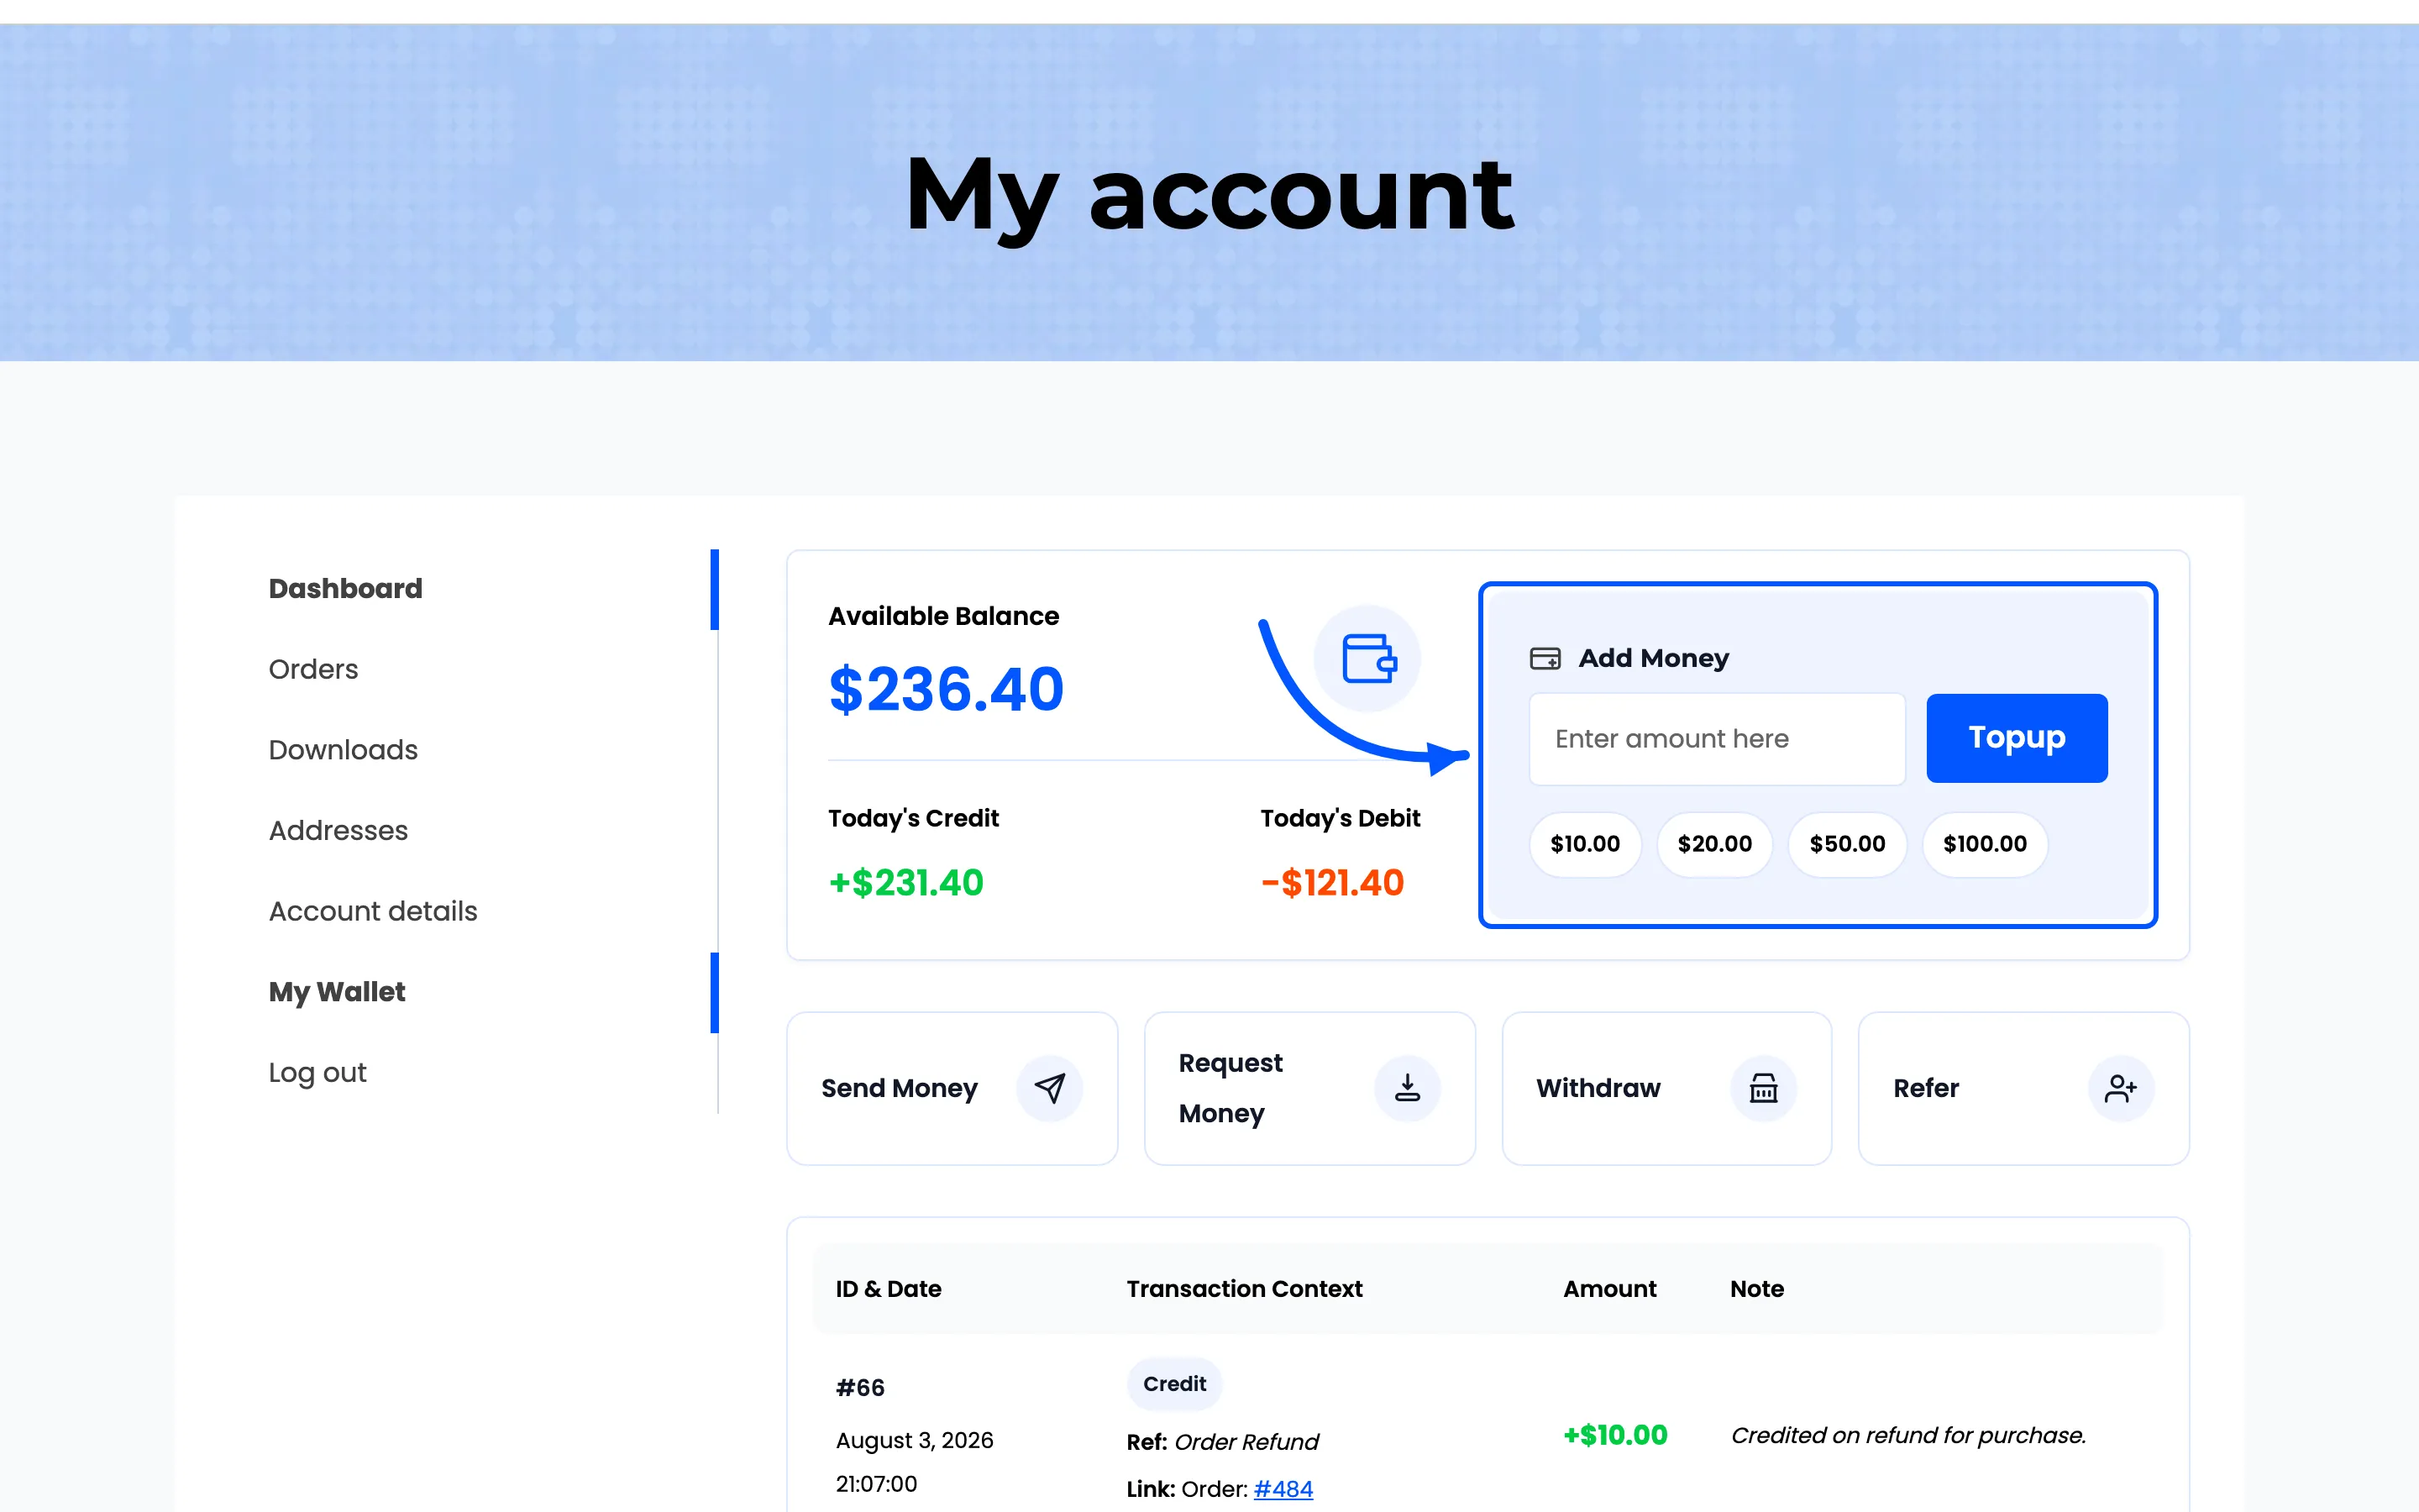This screenshot has width=2419, height=1512.
Task: Log out from the account menu
Action: click(x=317, y=1072)
